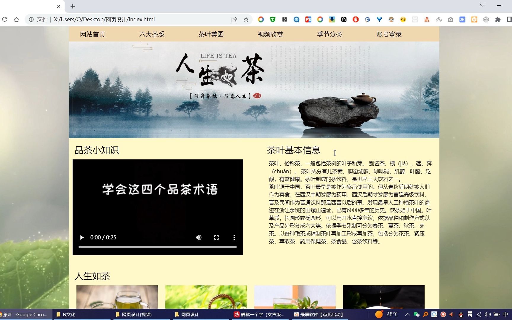This screenshot has width=512, height=320.
Task: Mute the video with the speaker icon
Action: (x=199, y=237)
